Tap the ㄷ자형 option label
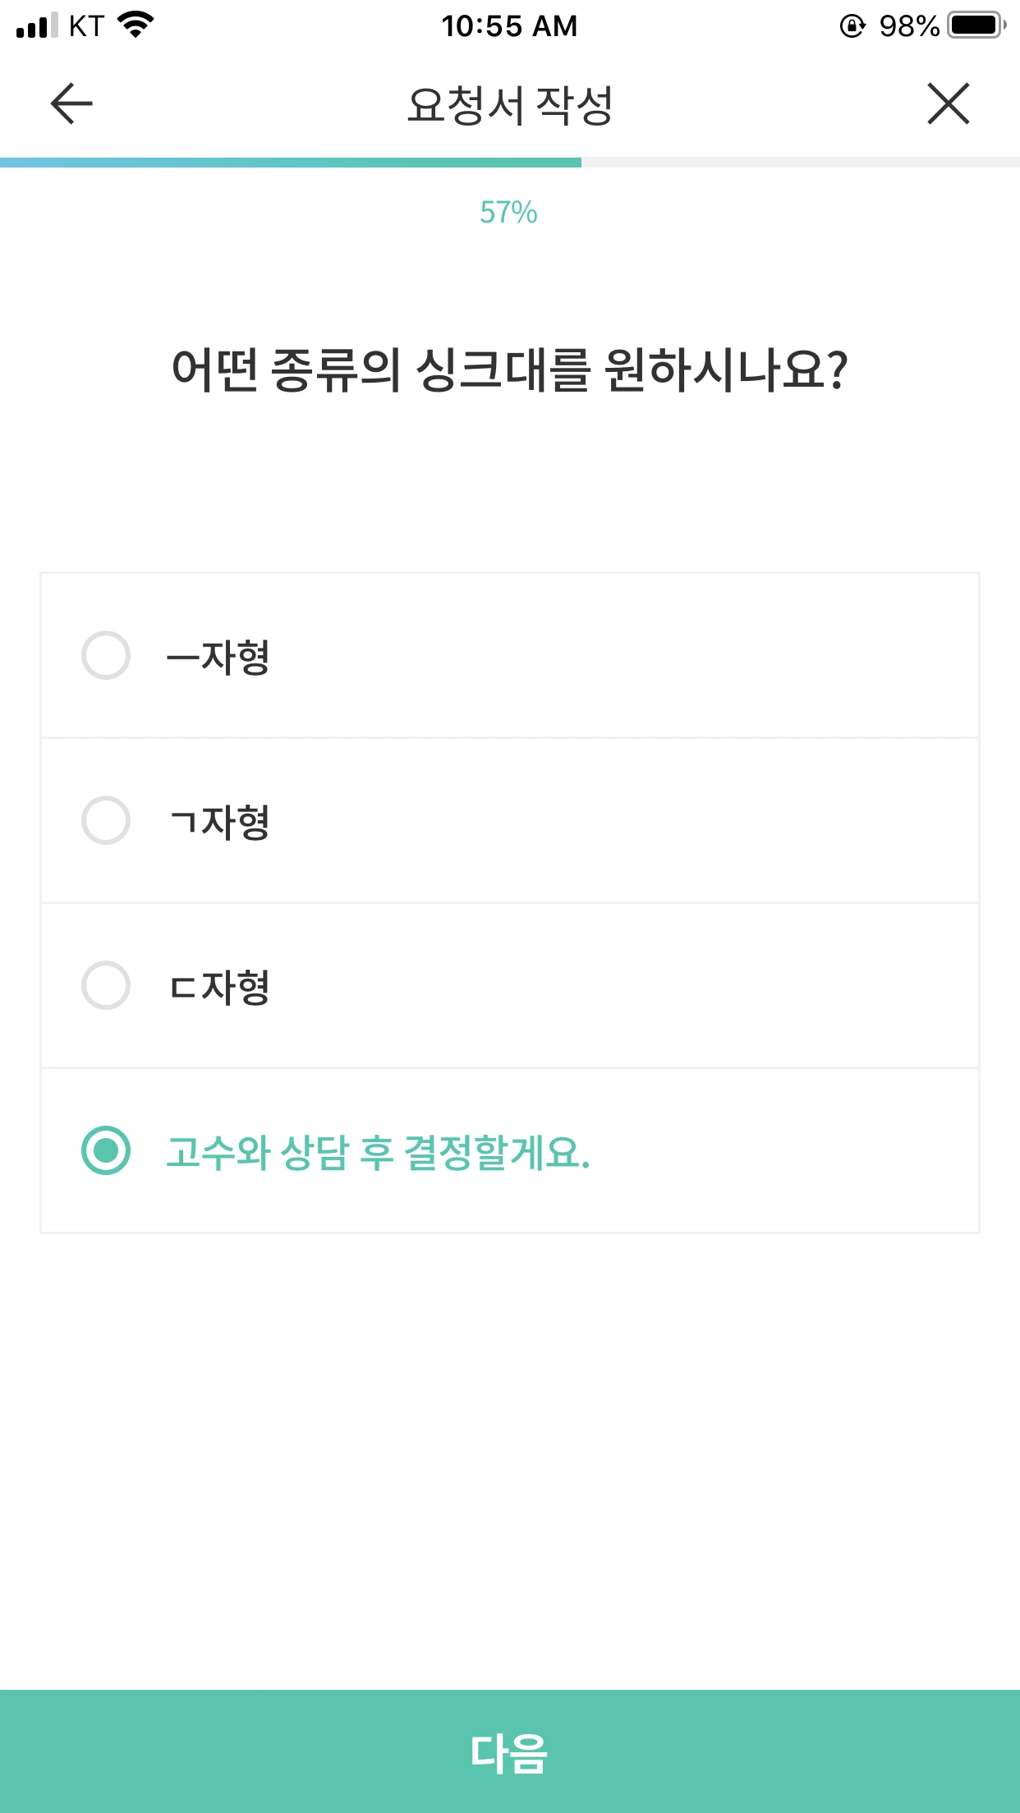 pyautogui.click(x=219, y=987)
